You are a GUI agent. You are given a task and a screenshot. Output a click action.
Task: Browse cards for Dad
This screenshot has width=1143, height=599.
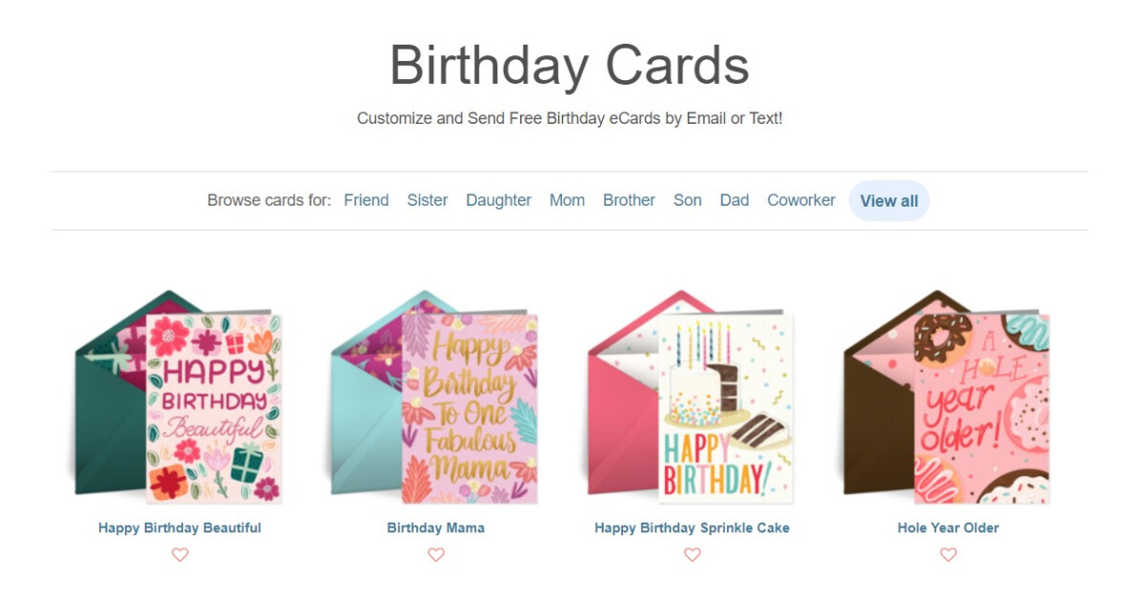[734, 200]
